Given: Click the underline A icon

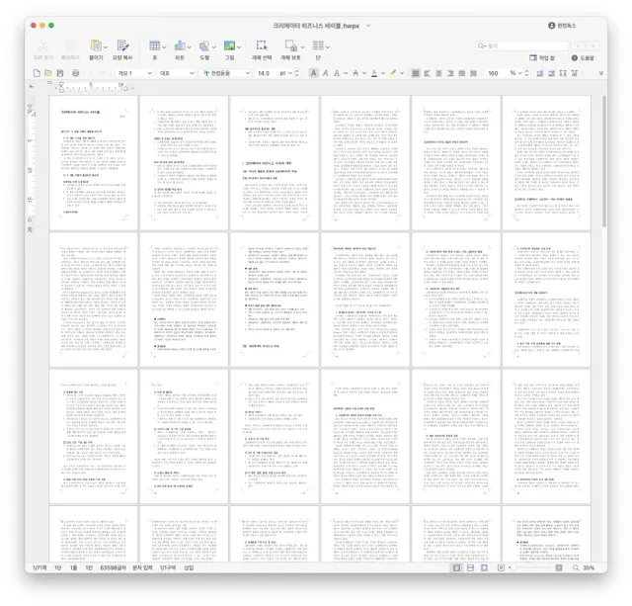Looking at the screenshot, I should 337,73.
